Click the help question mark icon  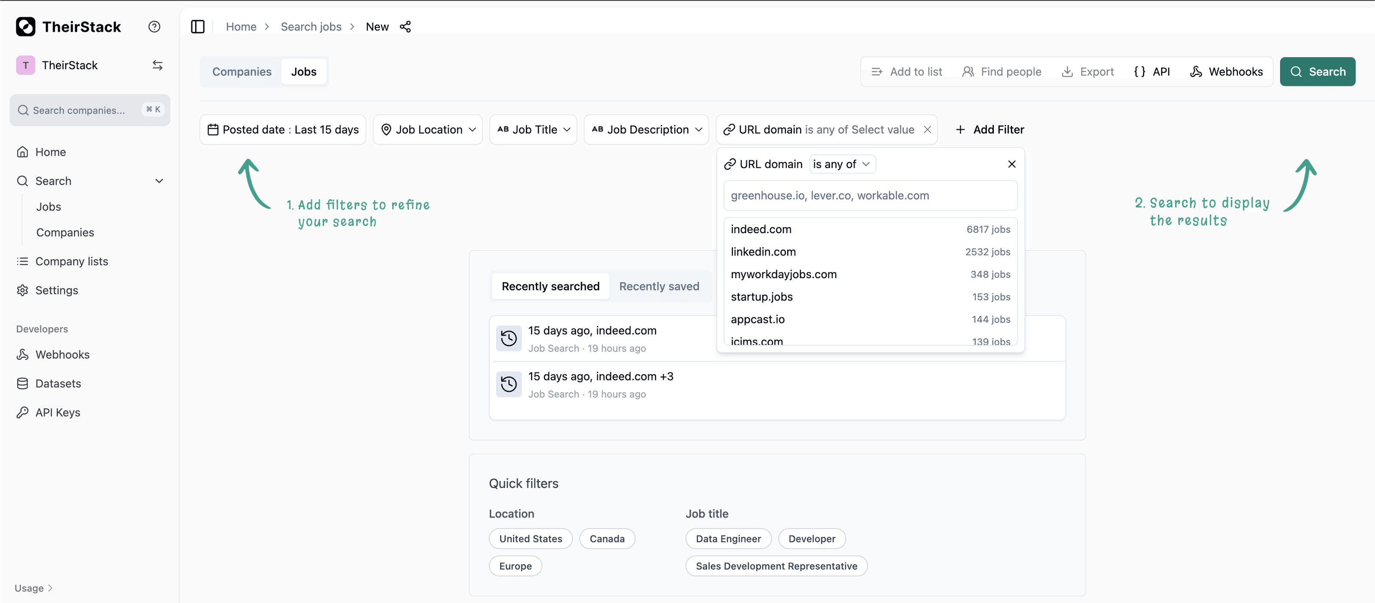click(x=154, y=26)
